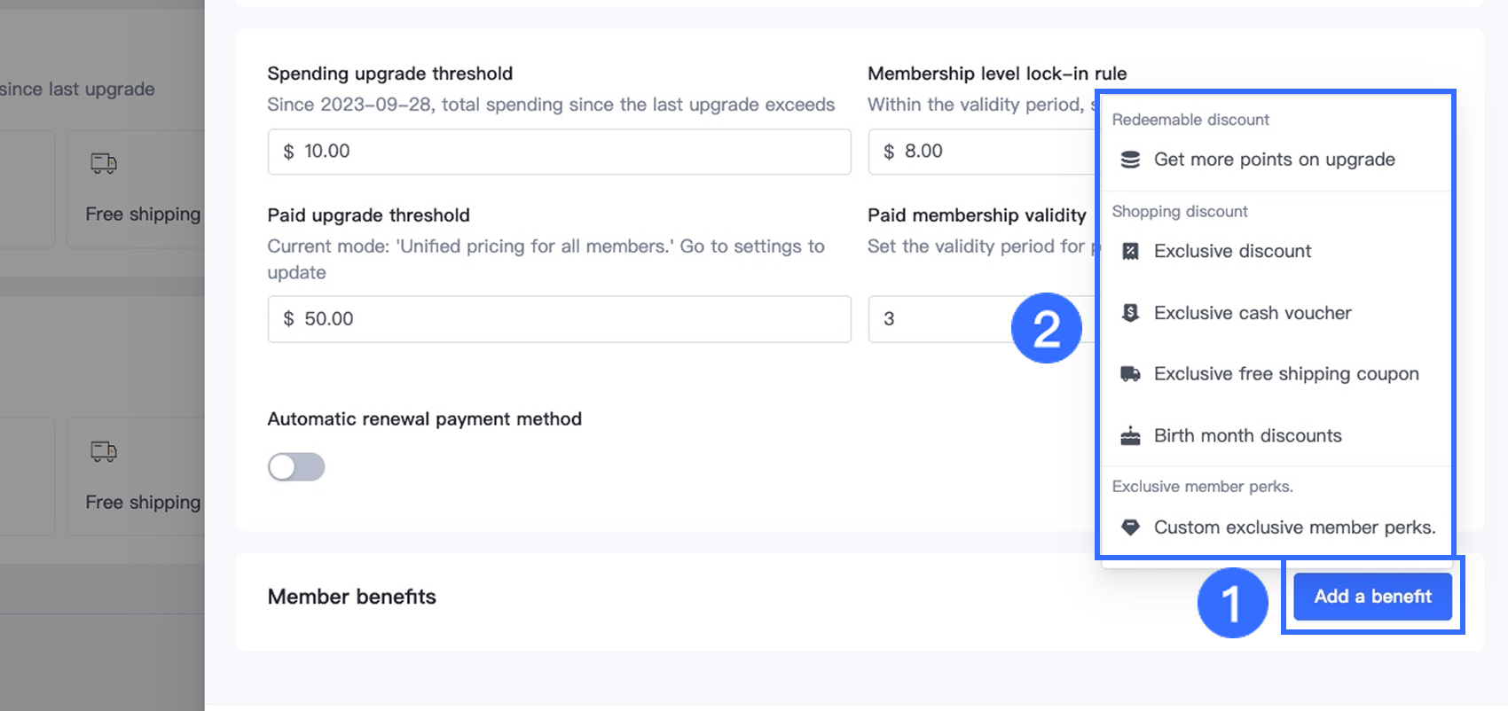Open the Add a benefit button
This screenshot has height=711, width=1508.
[1372, 597]
